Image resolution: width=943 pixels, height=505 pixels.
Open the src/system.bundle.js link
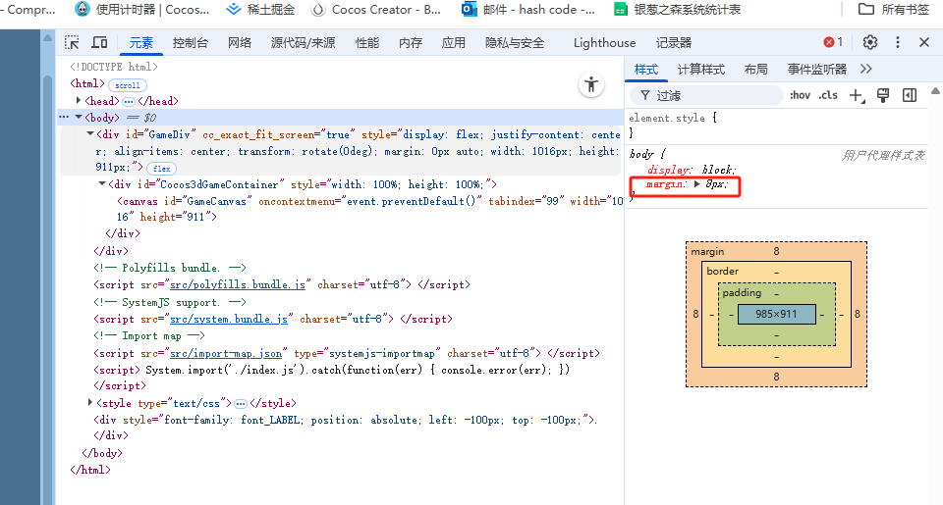point(229,319)
